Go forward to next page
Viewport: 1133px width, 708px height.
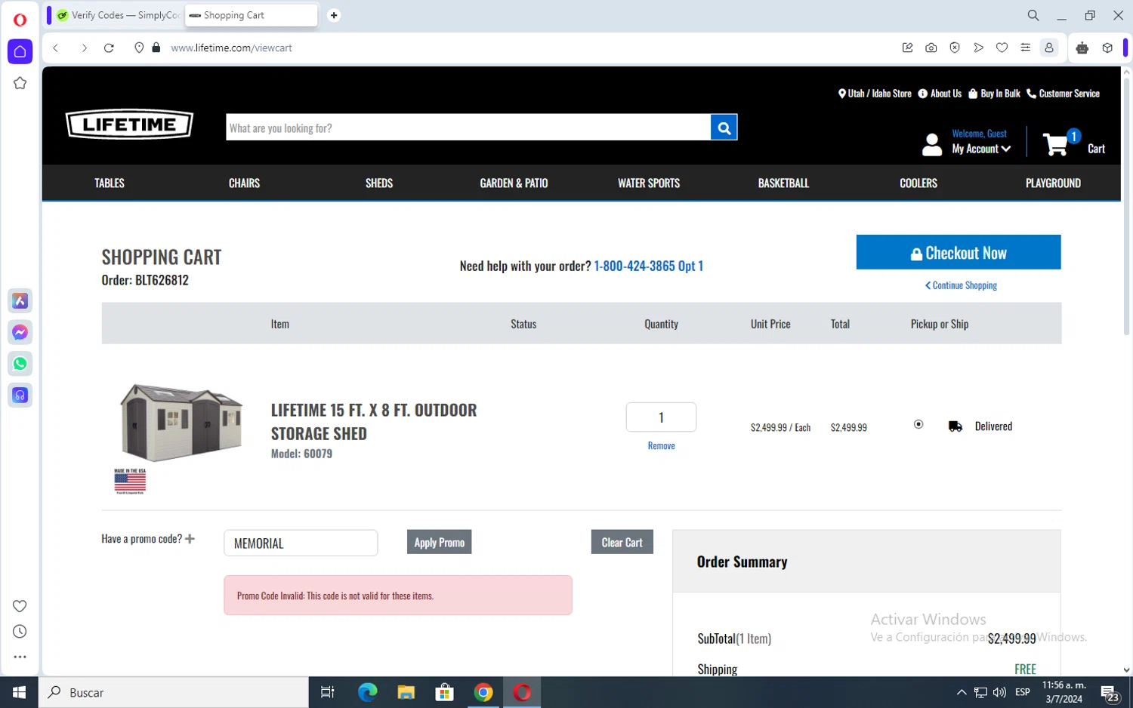coord(84,48)
